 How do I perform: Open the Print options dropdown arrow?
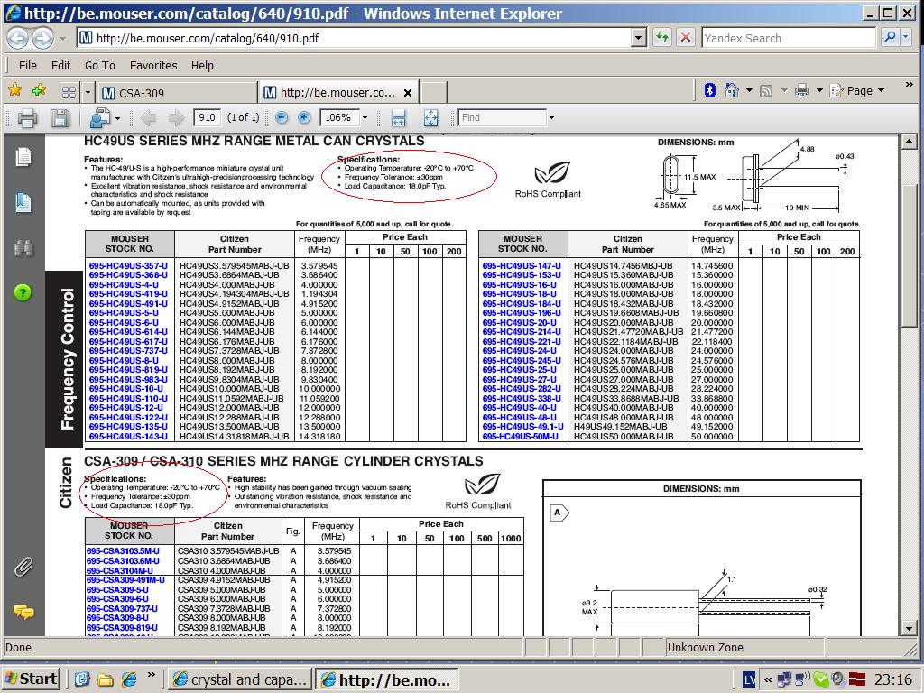coord(819,91)
